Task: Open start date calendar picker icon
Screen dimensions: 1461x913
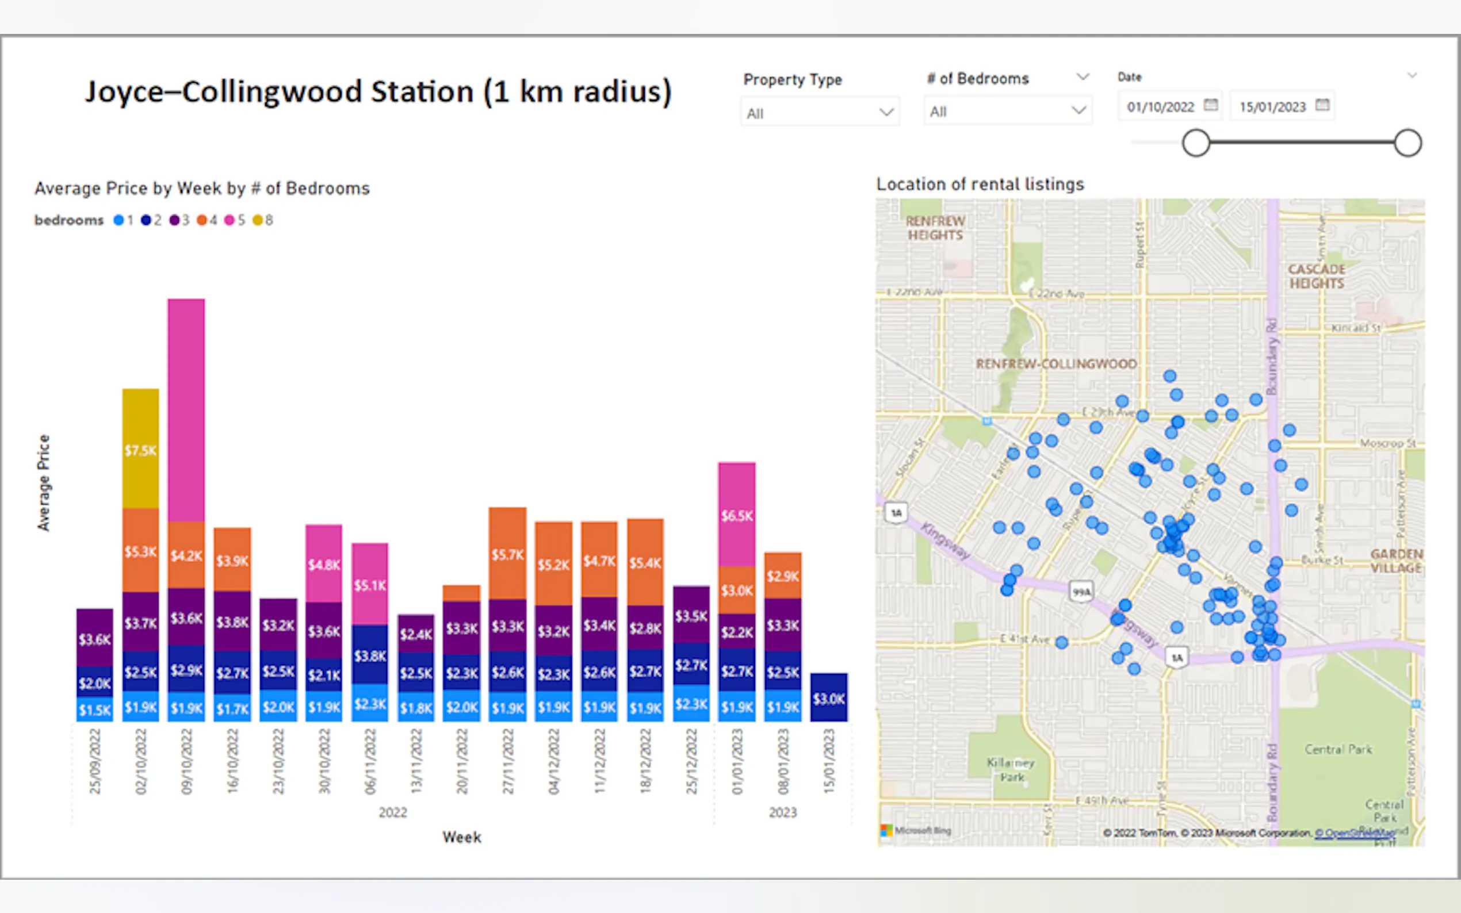Action: click(x=1210, y=105)
